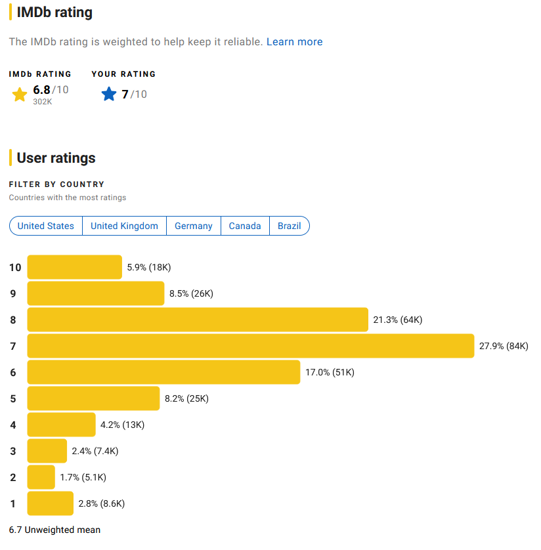Click the 3-star rating bar
Screen dimensions: 541x550
47,451
